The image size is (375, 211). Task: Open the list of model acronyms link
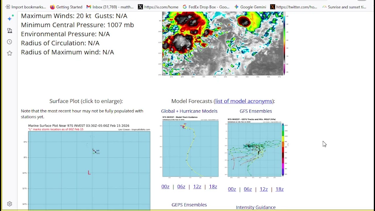click(243, 101)
